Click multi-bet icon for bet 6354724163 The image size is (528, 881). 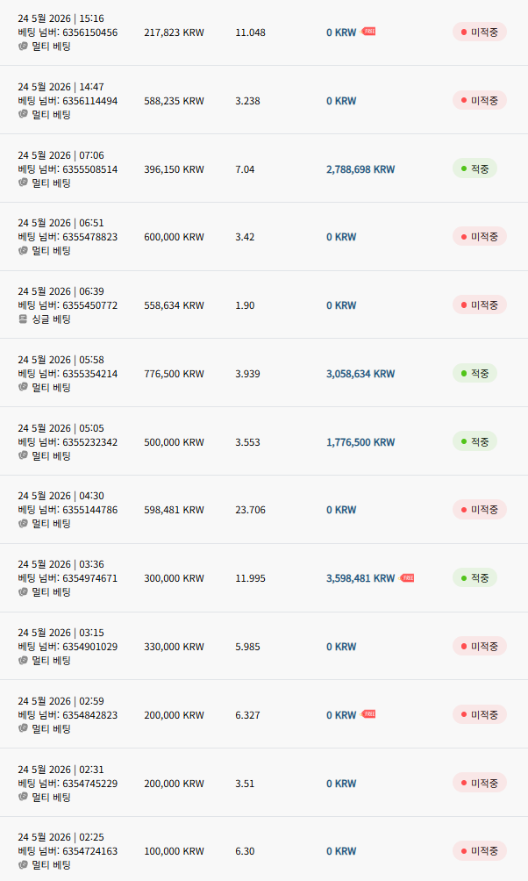point(23,864)
